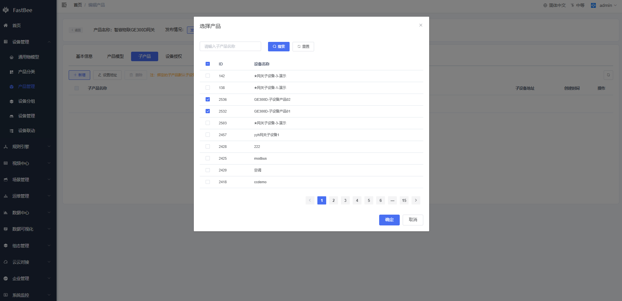Click the 组态管理 sidebar icon
This screenshot has height=301, width=622.
[x=6, y=245]
